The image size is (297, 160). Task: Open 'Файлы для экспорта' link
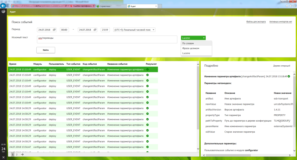point(256,22)
